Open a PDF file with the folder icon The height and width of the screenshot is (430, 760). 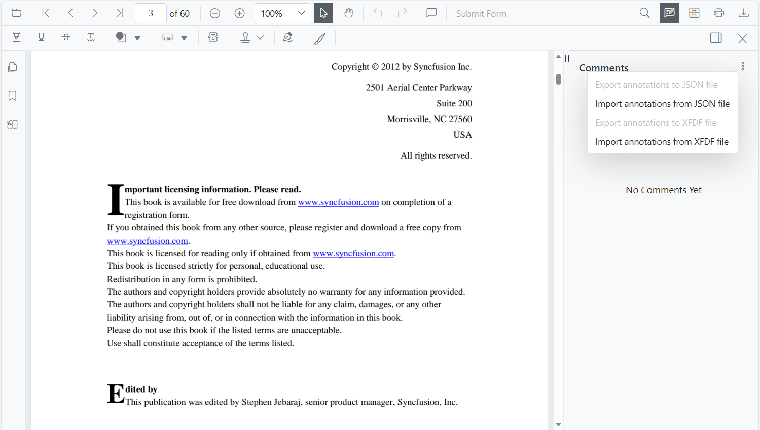pos(16,13)
